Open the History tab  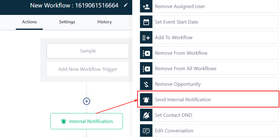click(105, 22)
